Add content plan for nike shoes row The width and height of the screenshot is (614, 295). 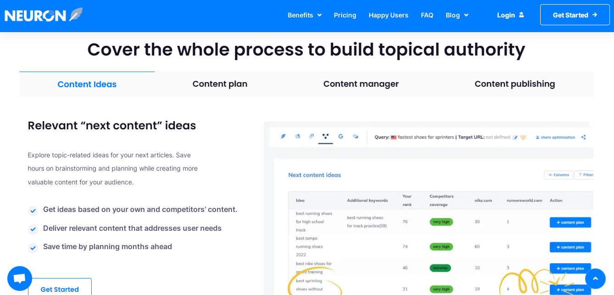(x=570, y=268)
